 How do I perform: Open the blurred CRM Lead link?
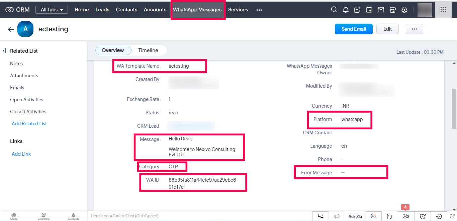[x=191, y=126]
